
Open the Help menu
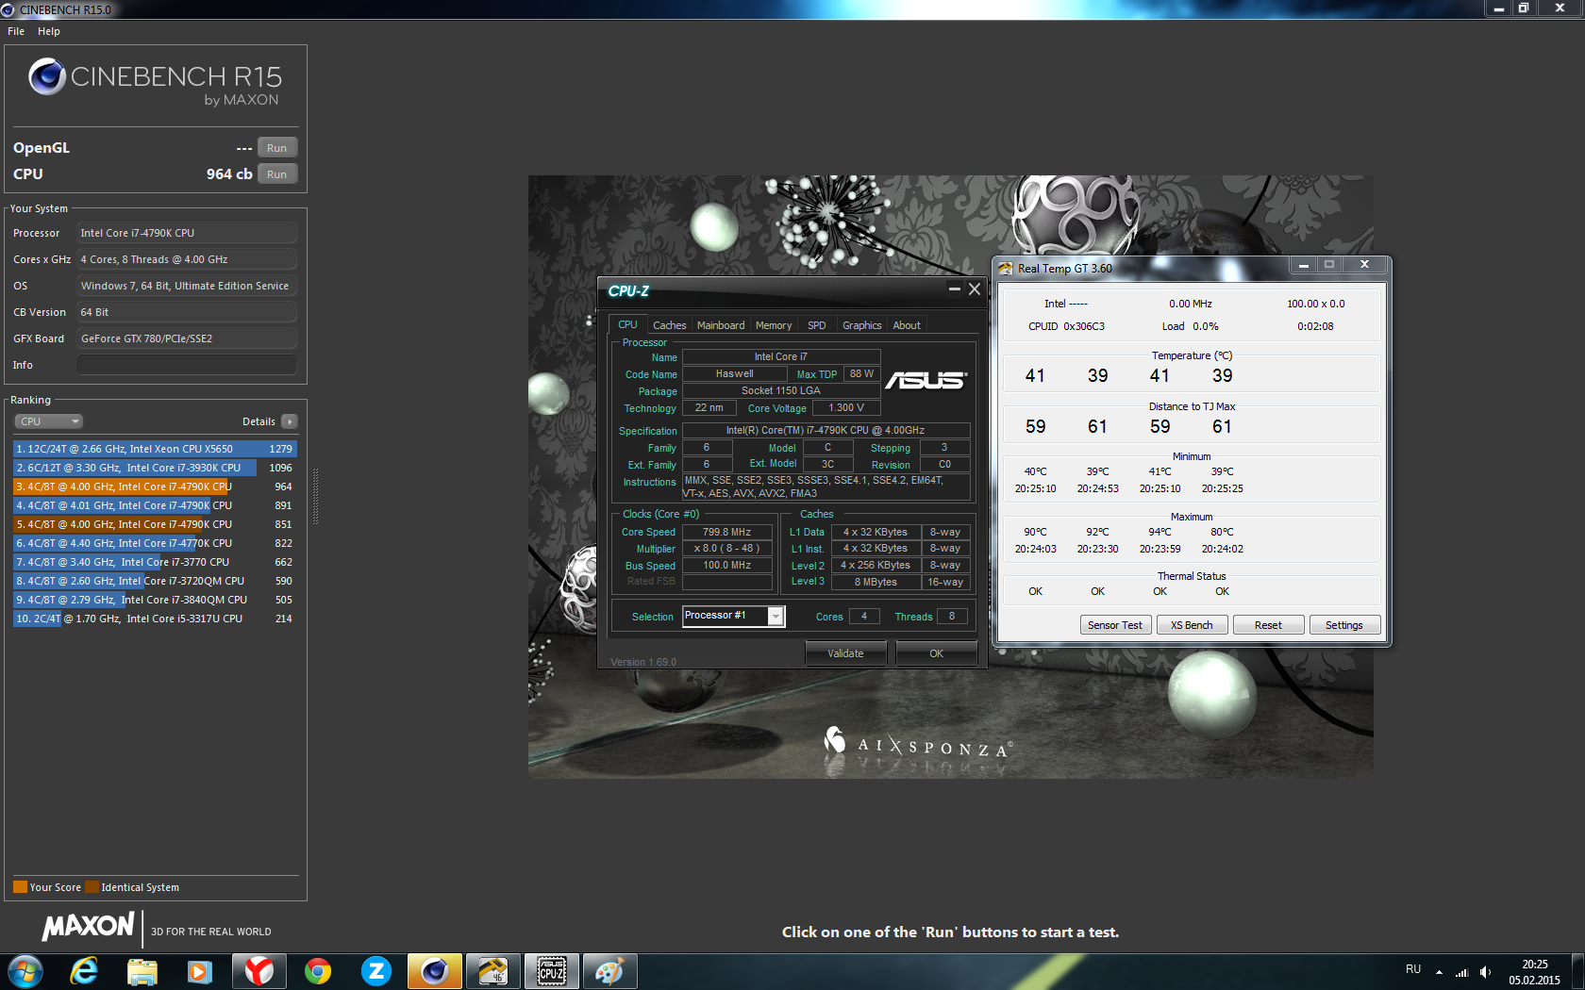click(49, 31)
